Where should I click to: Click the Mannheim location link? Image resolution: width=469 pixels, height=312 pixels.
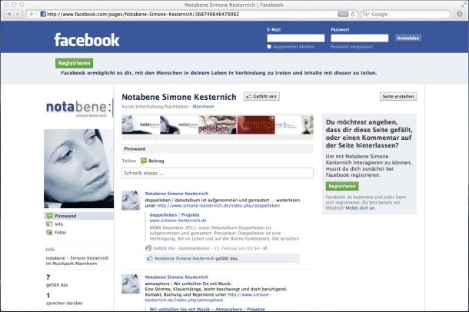(x=203, y=107)
